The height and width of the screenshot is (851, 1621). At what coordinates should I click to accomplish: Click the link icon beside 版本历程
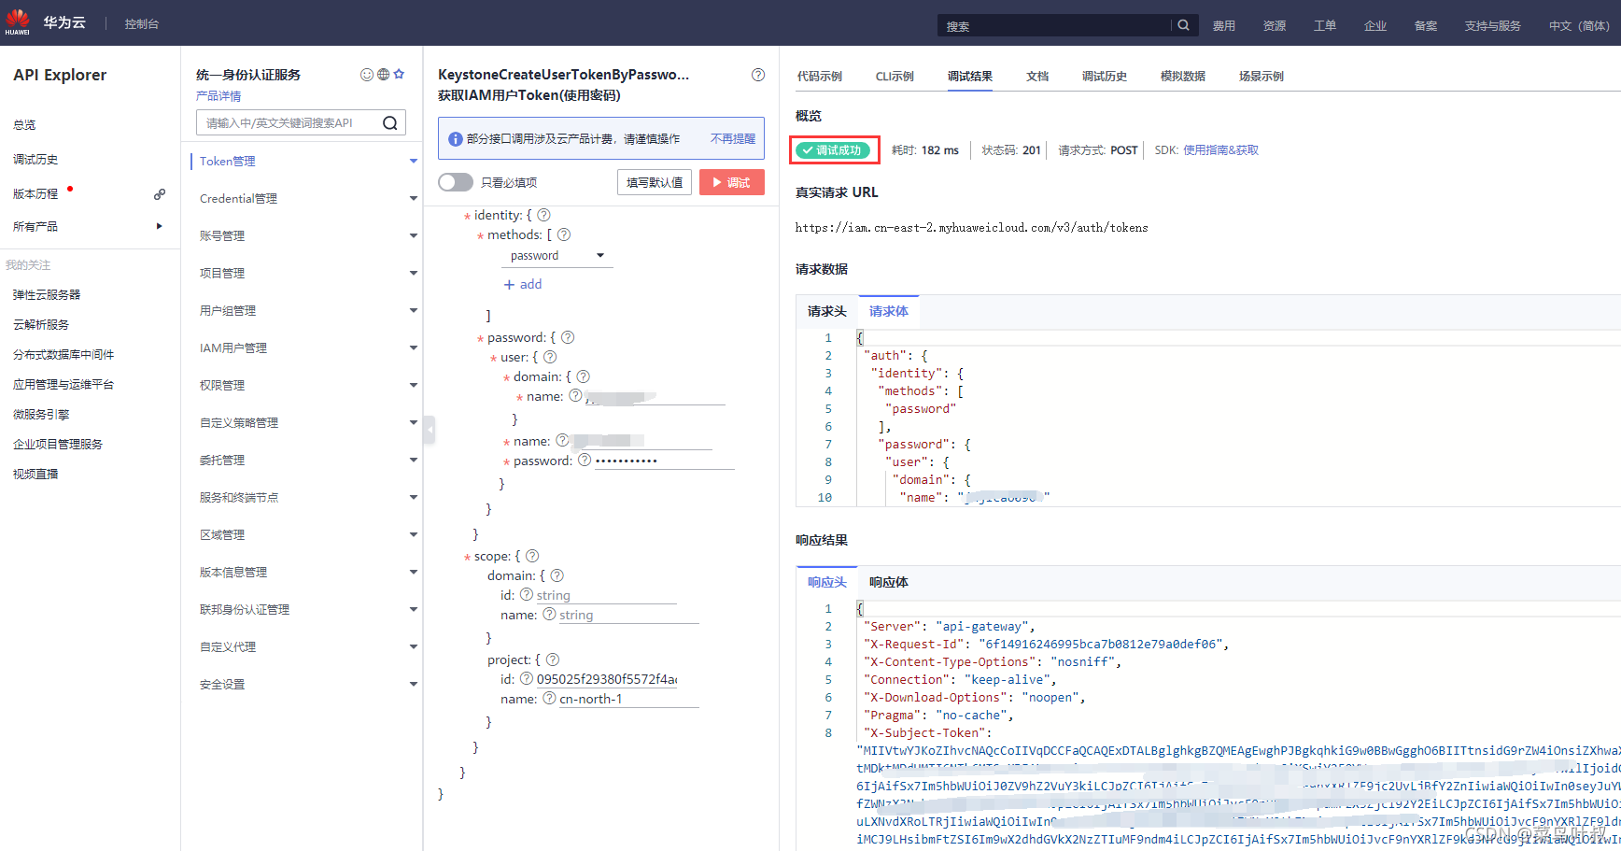coord(160,194)
